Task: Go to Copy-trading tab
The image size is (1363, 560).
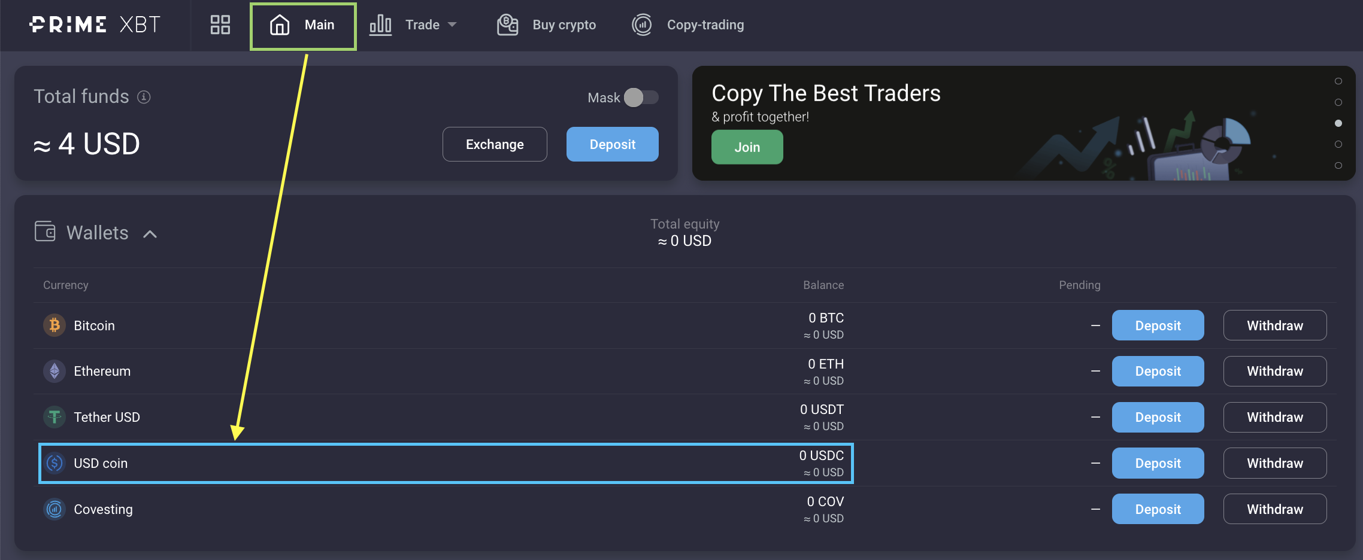Action: pos(688,25)
